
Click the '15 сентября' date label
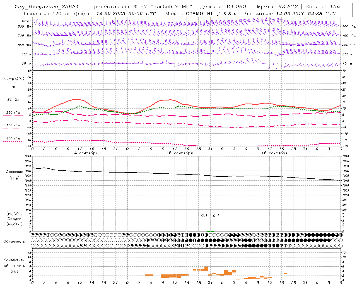click(180, 153)
